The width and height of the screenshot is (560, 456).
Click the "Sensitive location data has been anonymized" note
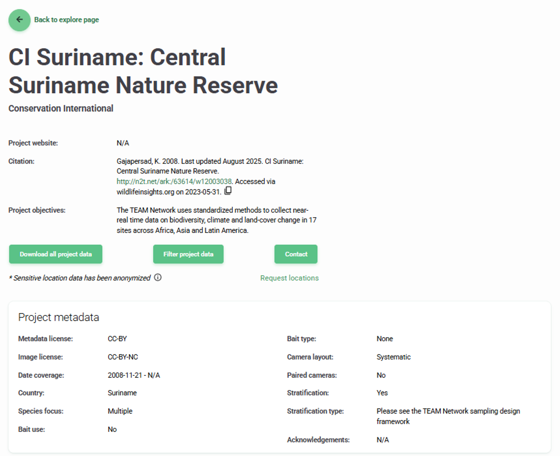pyautogui.click(x=80, y=278)
